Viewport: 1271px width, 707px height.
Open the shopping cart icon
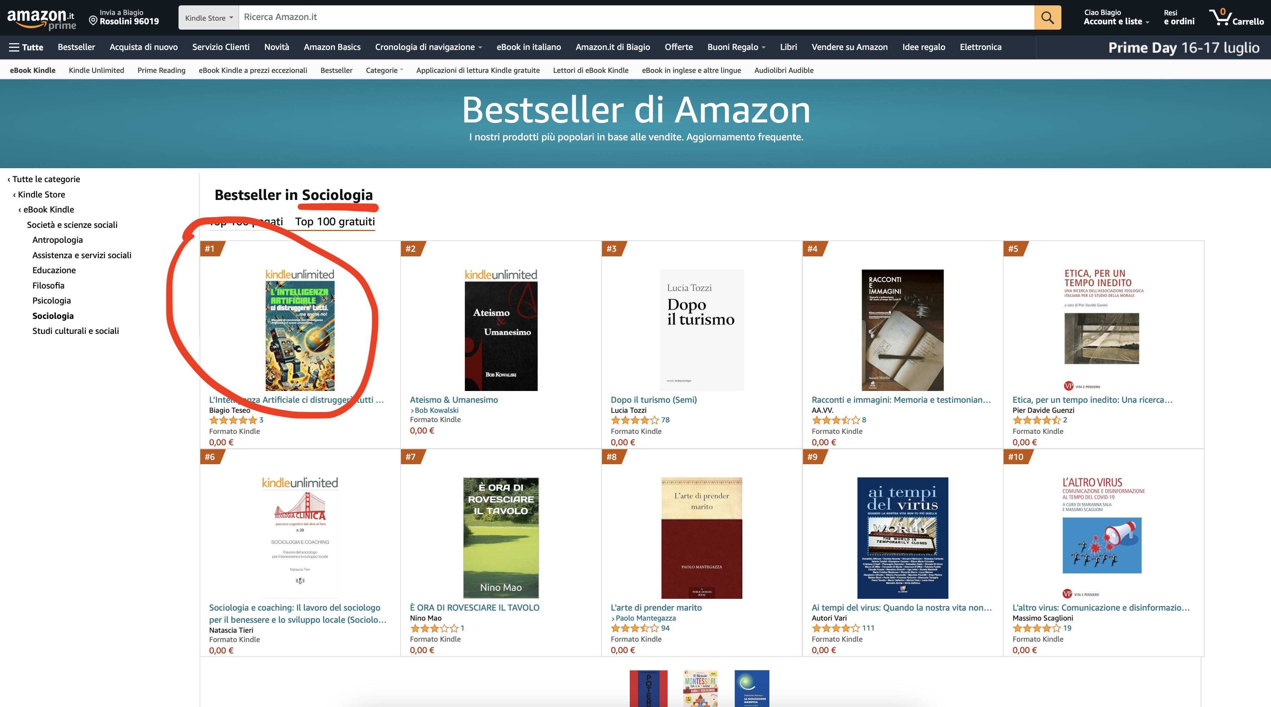pos(1236,17)
